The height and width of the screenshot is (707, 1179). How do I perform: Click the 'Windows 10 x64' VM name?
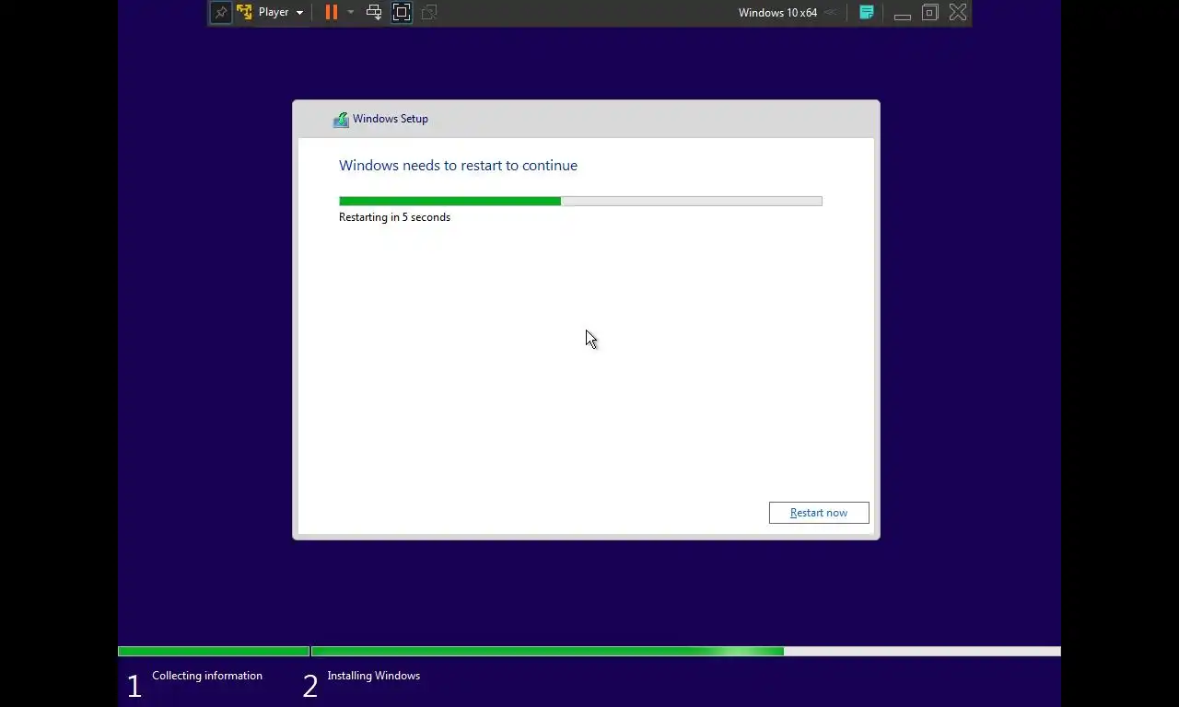tap(777, 13)
